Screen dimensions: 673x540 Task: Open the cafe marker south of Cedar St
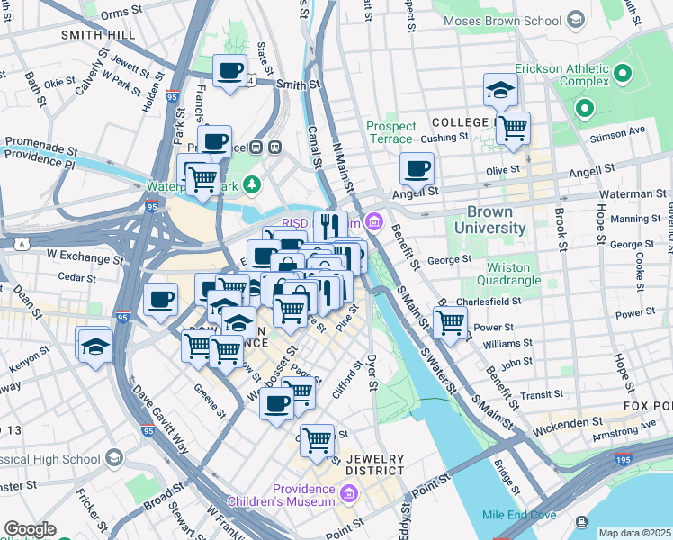(x=160, y=300)
